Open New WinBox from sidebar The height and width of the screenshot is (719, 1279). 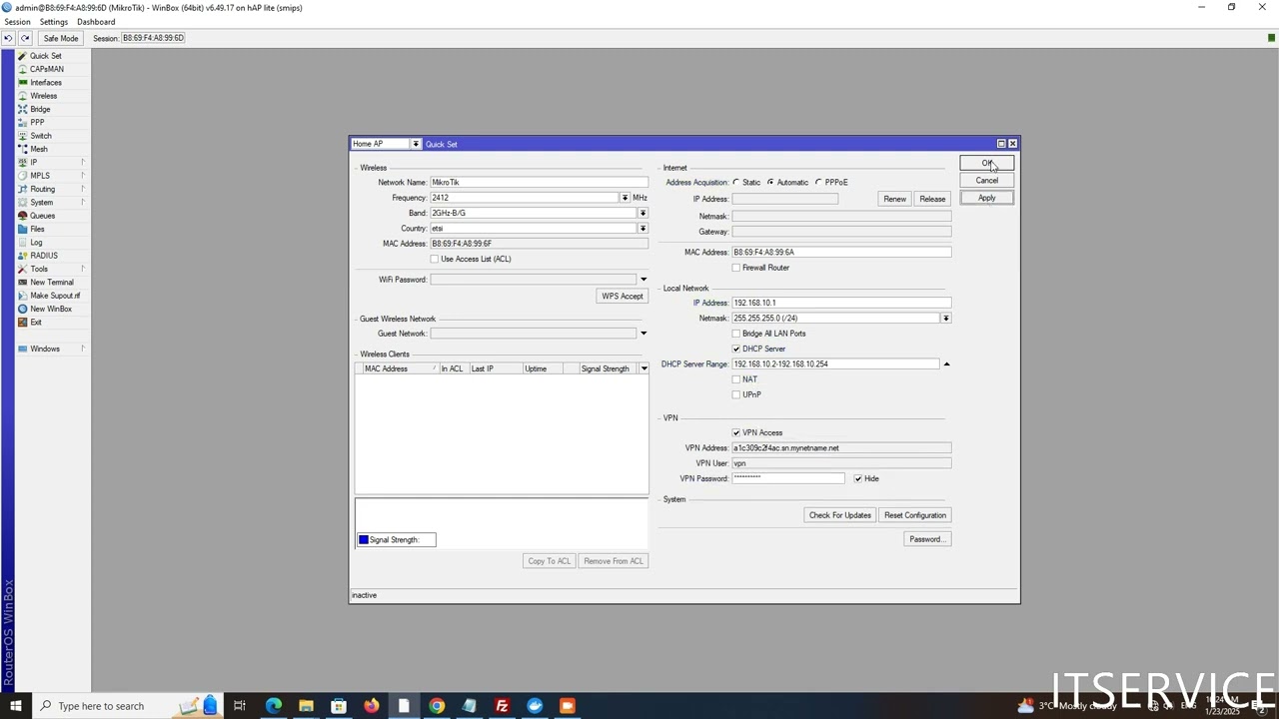(x=50, y=309)
